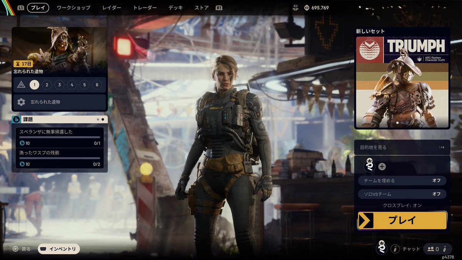Open the TRIUMPH outfit set banner

tap(402, 82)
